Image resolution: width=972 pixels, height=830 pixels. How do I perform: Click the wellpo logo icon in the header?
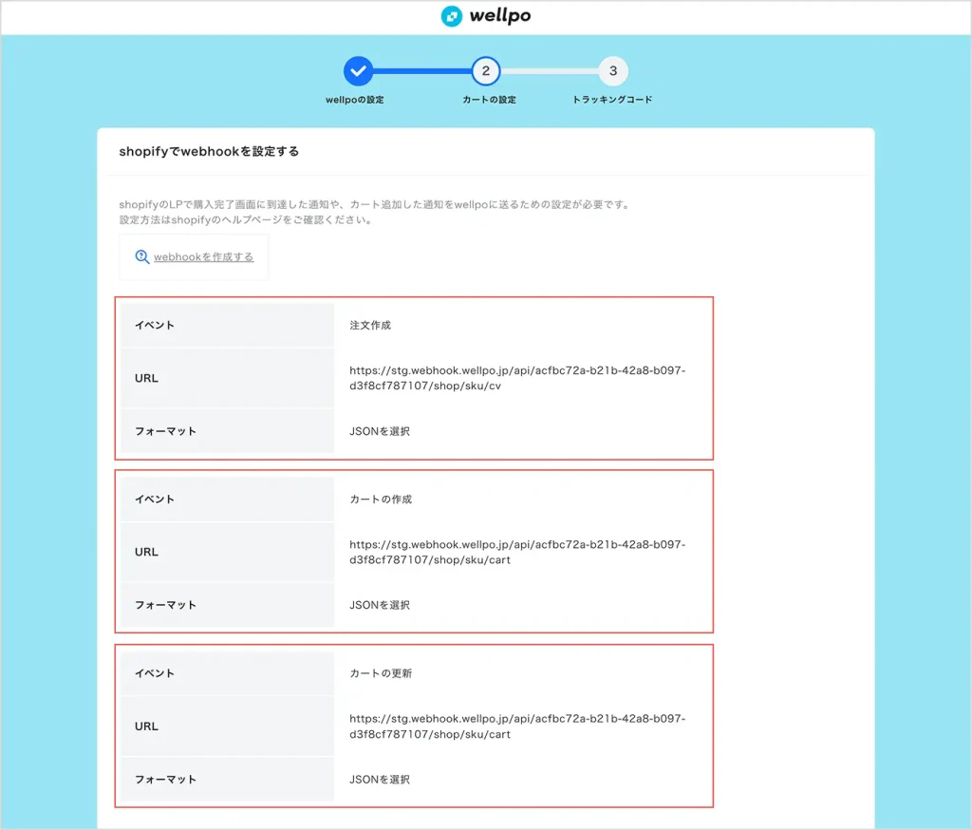[x=452, y=16]
